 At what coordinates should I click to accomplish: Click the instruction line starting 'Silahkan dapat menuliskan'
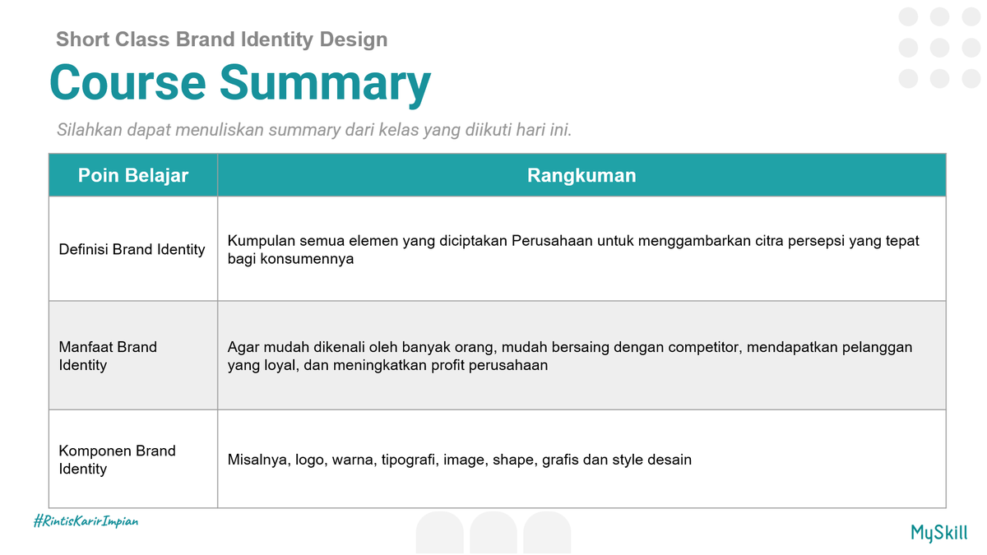314,130
